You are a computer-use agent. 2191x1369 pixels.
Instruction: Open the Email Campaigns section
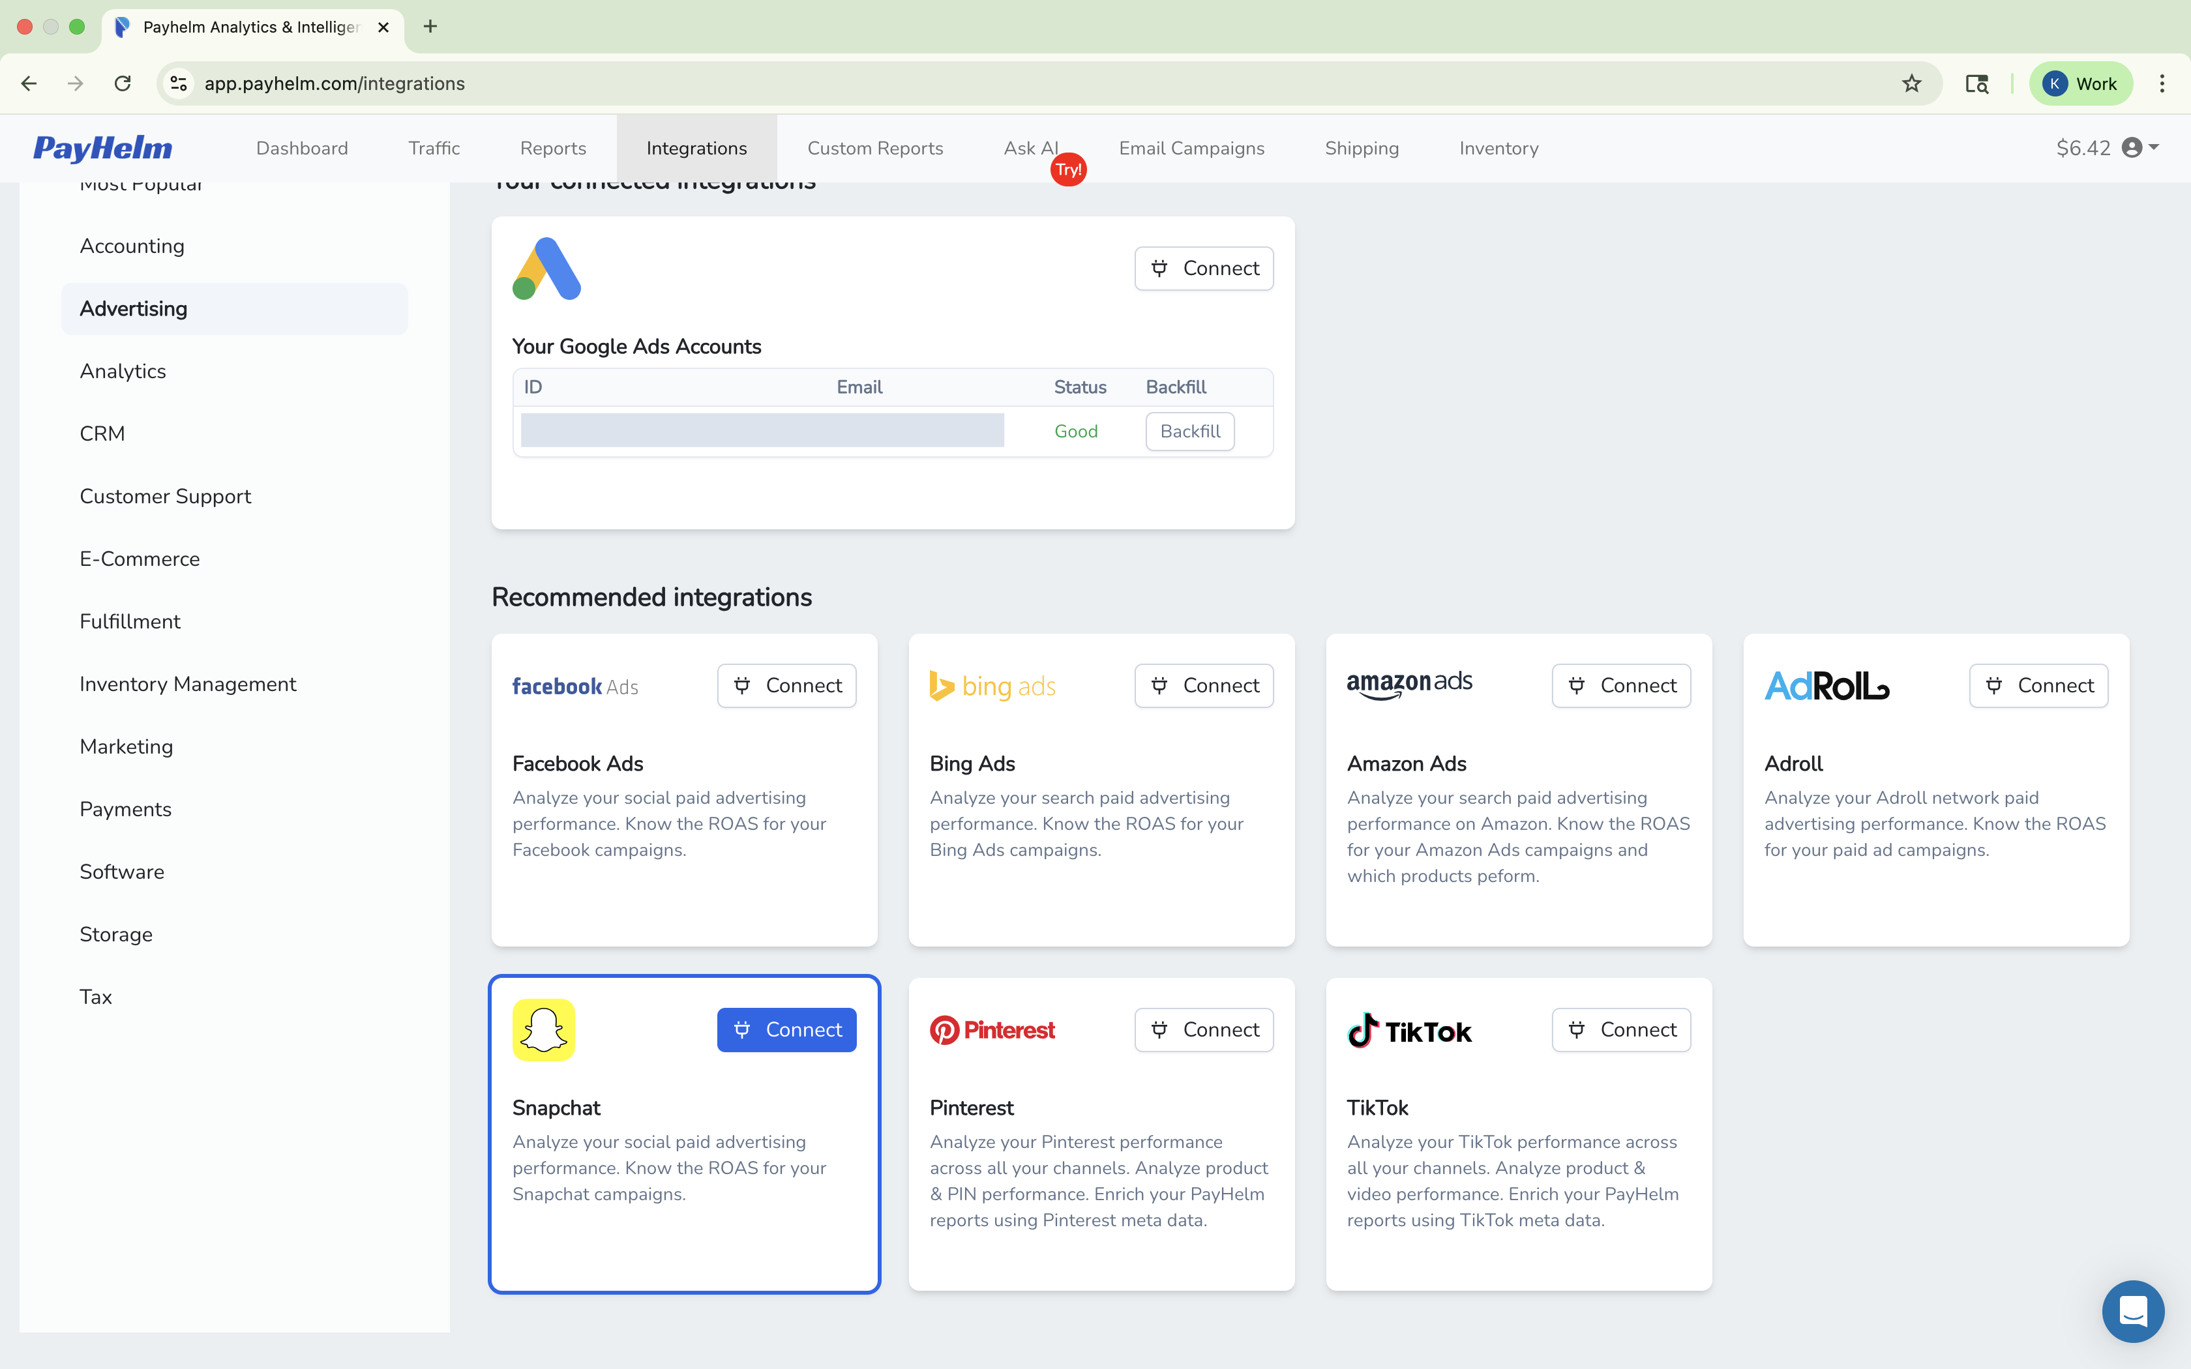(x=1191, y=147)
